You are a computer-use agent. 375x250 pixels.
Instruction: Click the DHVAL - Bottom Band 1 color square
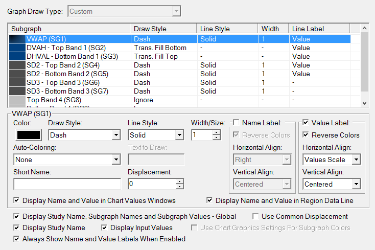(x=17, y=56)
